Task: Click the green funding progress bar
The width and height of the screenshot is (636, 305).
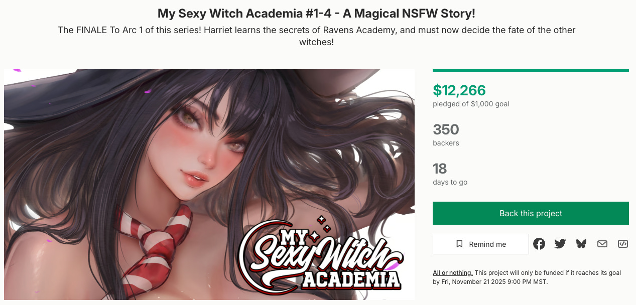Action: (x=531, y=71)
